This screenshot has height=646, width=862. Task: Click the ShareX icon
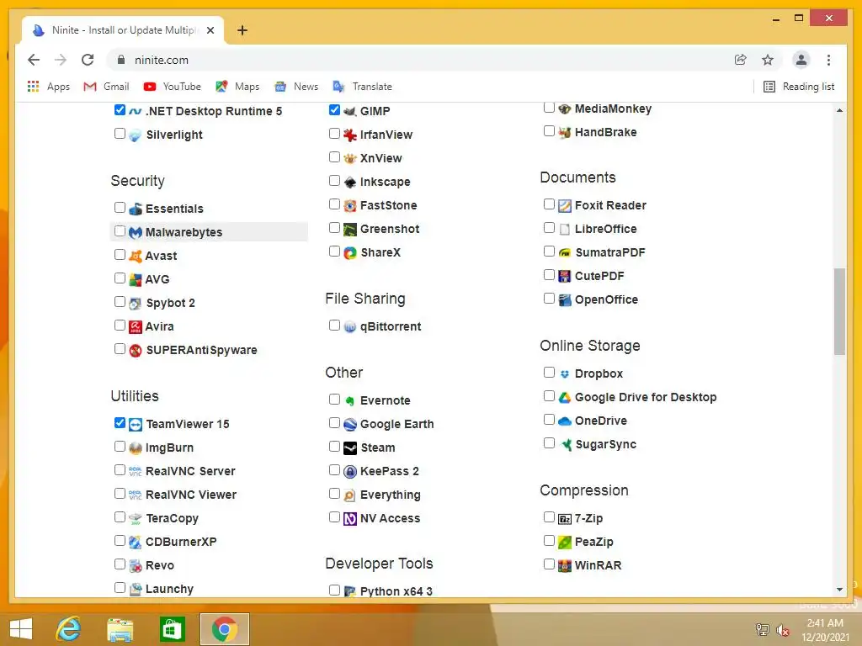[349, 253]
